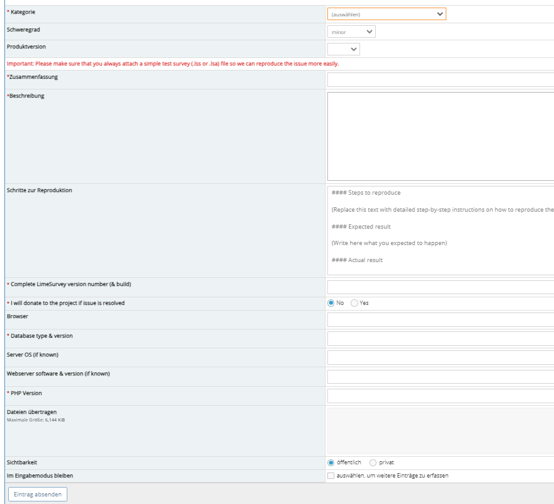
Task: Click the Webserver software & version field
Action: point(440,377)
